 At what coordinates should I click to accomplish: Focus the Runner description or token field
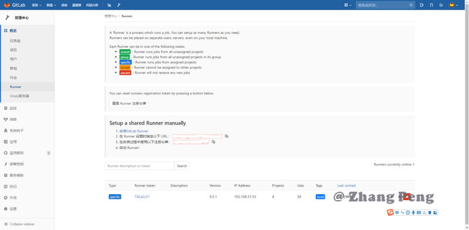pos(140,166)
